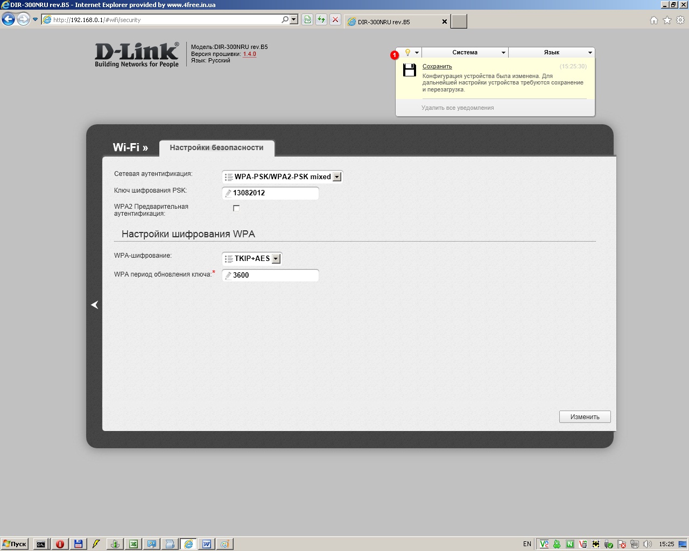Go back with the browser Back arrow
Viewport: 689px width, 551px height.
pos(8,19)
